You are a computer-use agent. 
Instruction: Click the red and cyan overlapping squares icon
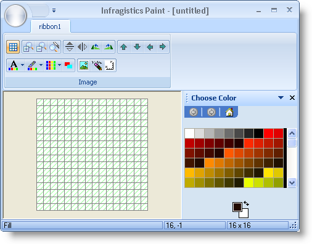(68, 65)
